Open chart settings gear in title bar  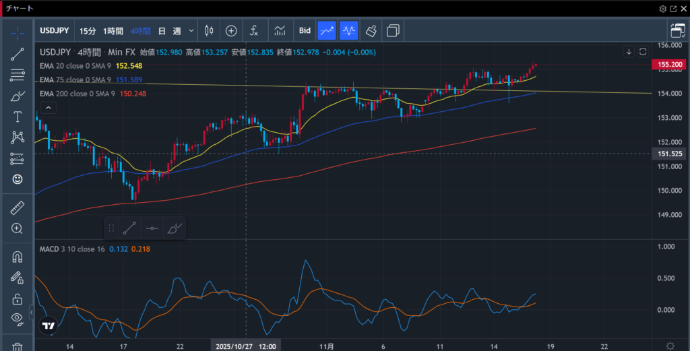(662, 9)
